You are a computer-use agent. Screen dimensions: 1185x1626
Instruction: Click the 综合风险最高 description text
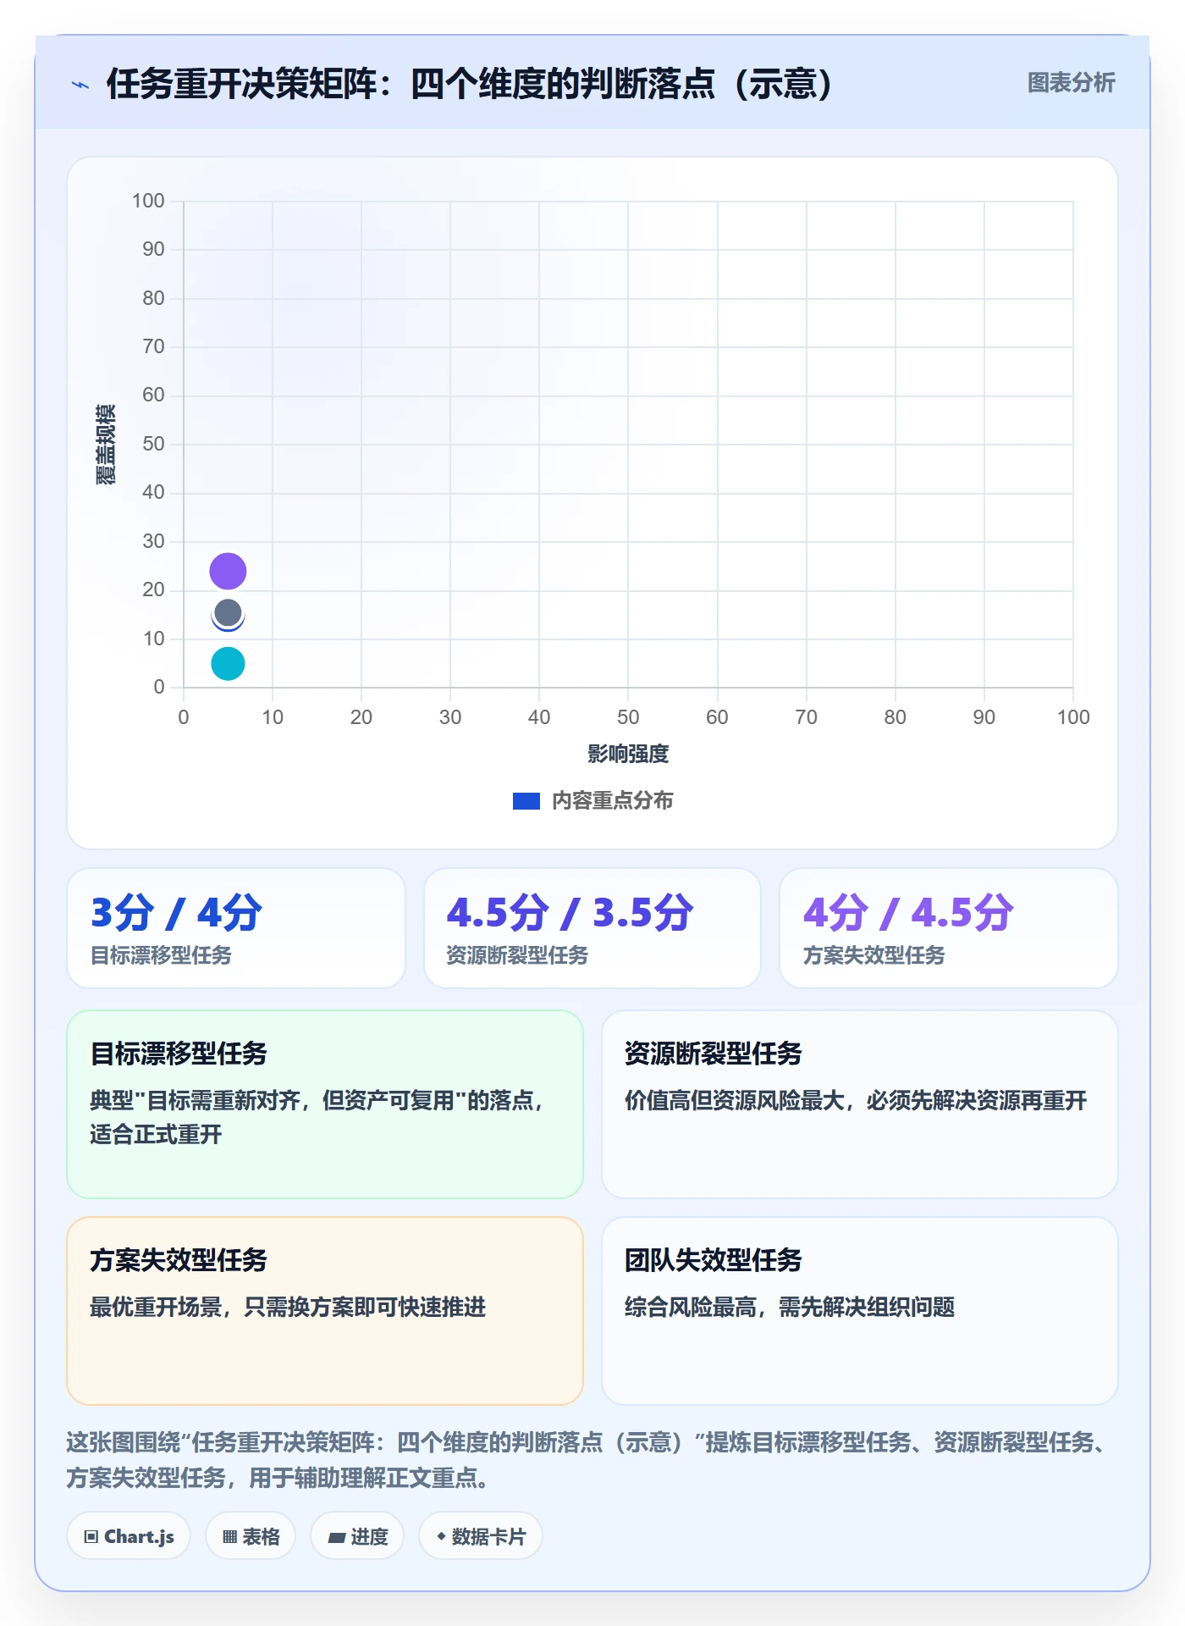[x=789, y=1307]
